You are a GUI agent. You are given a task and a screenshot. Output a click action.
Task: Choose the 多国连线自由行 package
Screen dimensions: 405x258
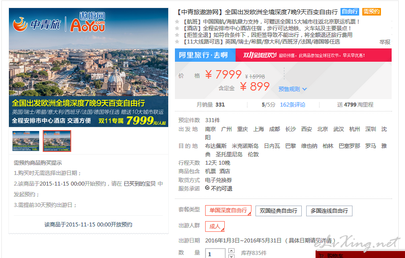pyautogui.click(x=329, y=211)
